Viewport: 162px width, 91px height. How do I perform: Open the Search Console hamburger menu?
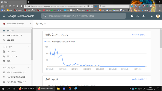point(4,16)
